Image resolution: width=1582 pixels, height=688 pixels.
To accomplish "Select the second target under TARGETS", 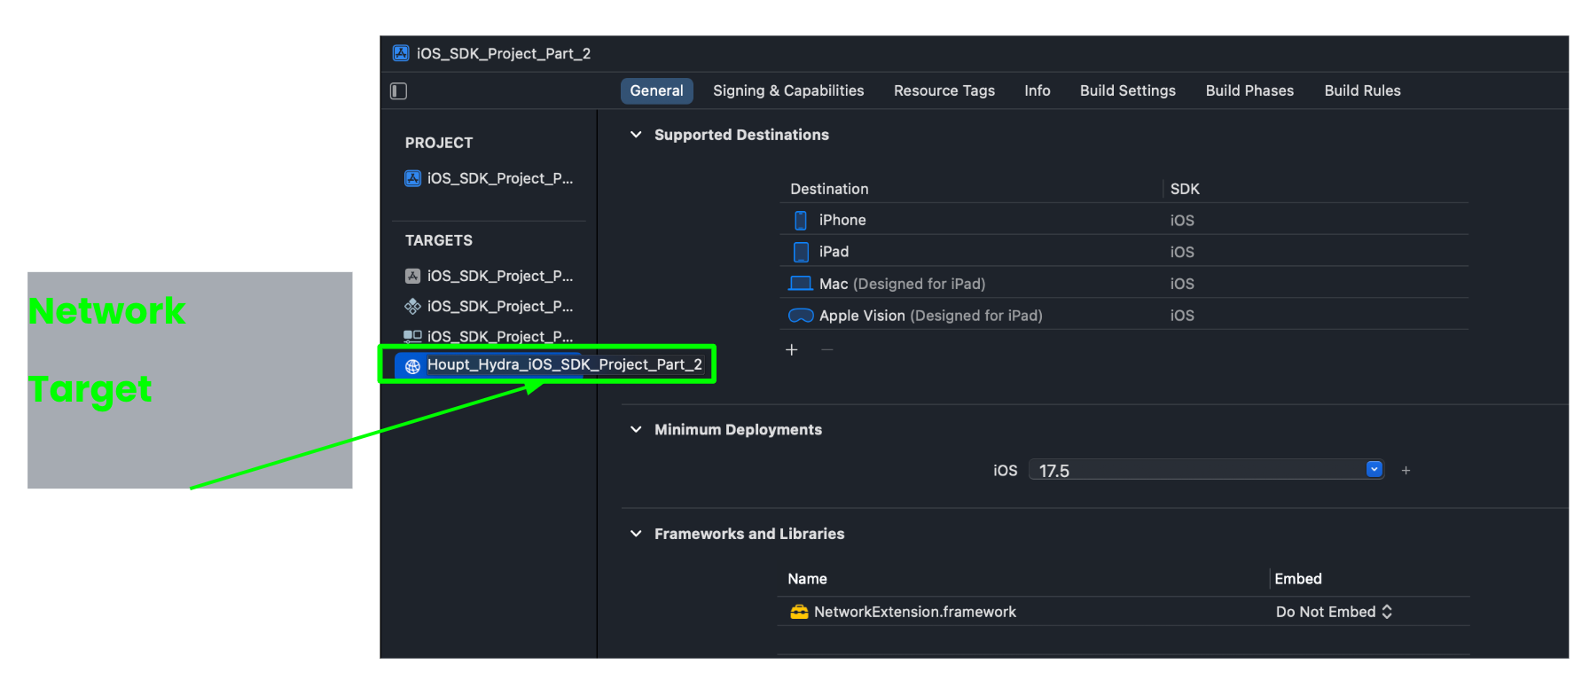I will pyautogui.click(x=489, y=306).
